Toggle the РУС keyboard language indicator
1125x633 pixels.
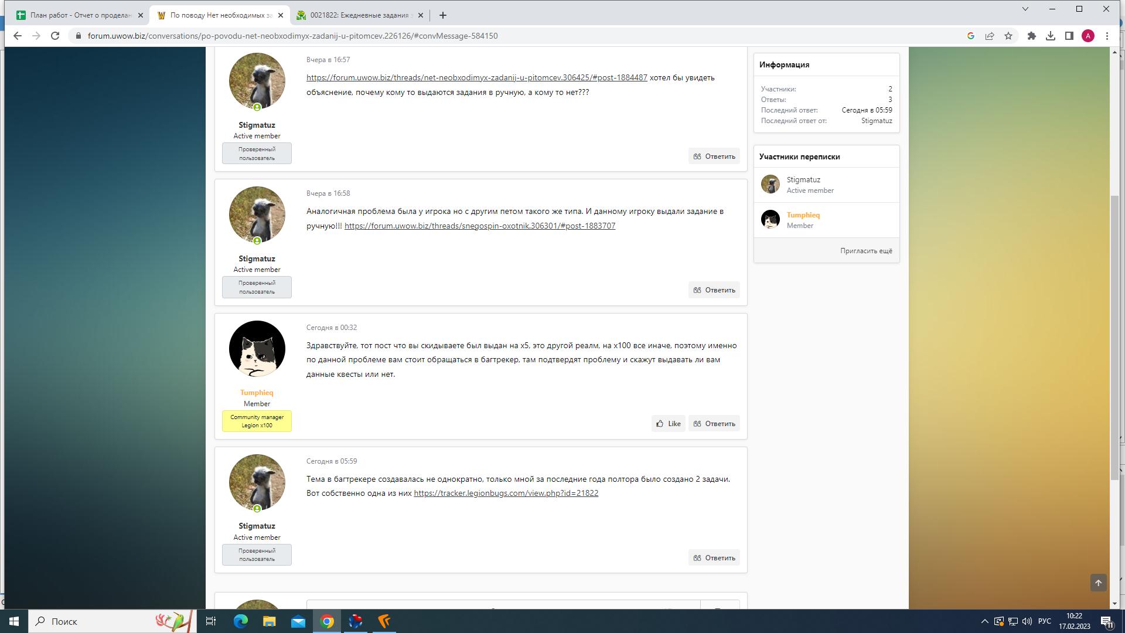click(x=1044, y=621)
